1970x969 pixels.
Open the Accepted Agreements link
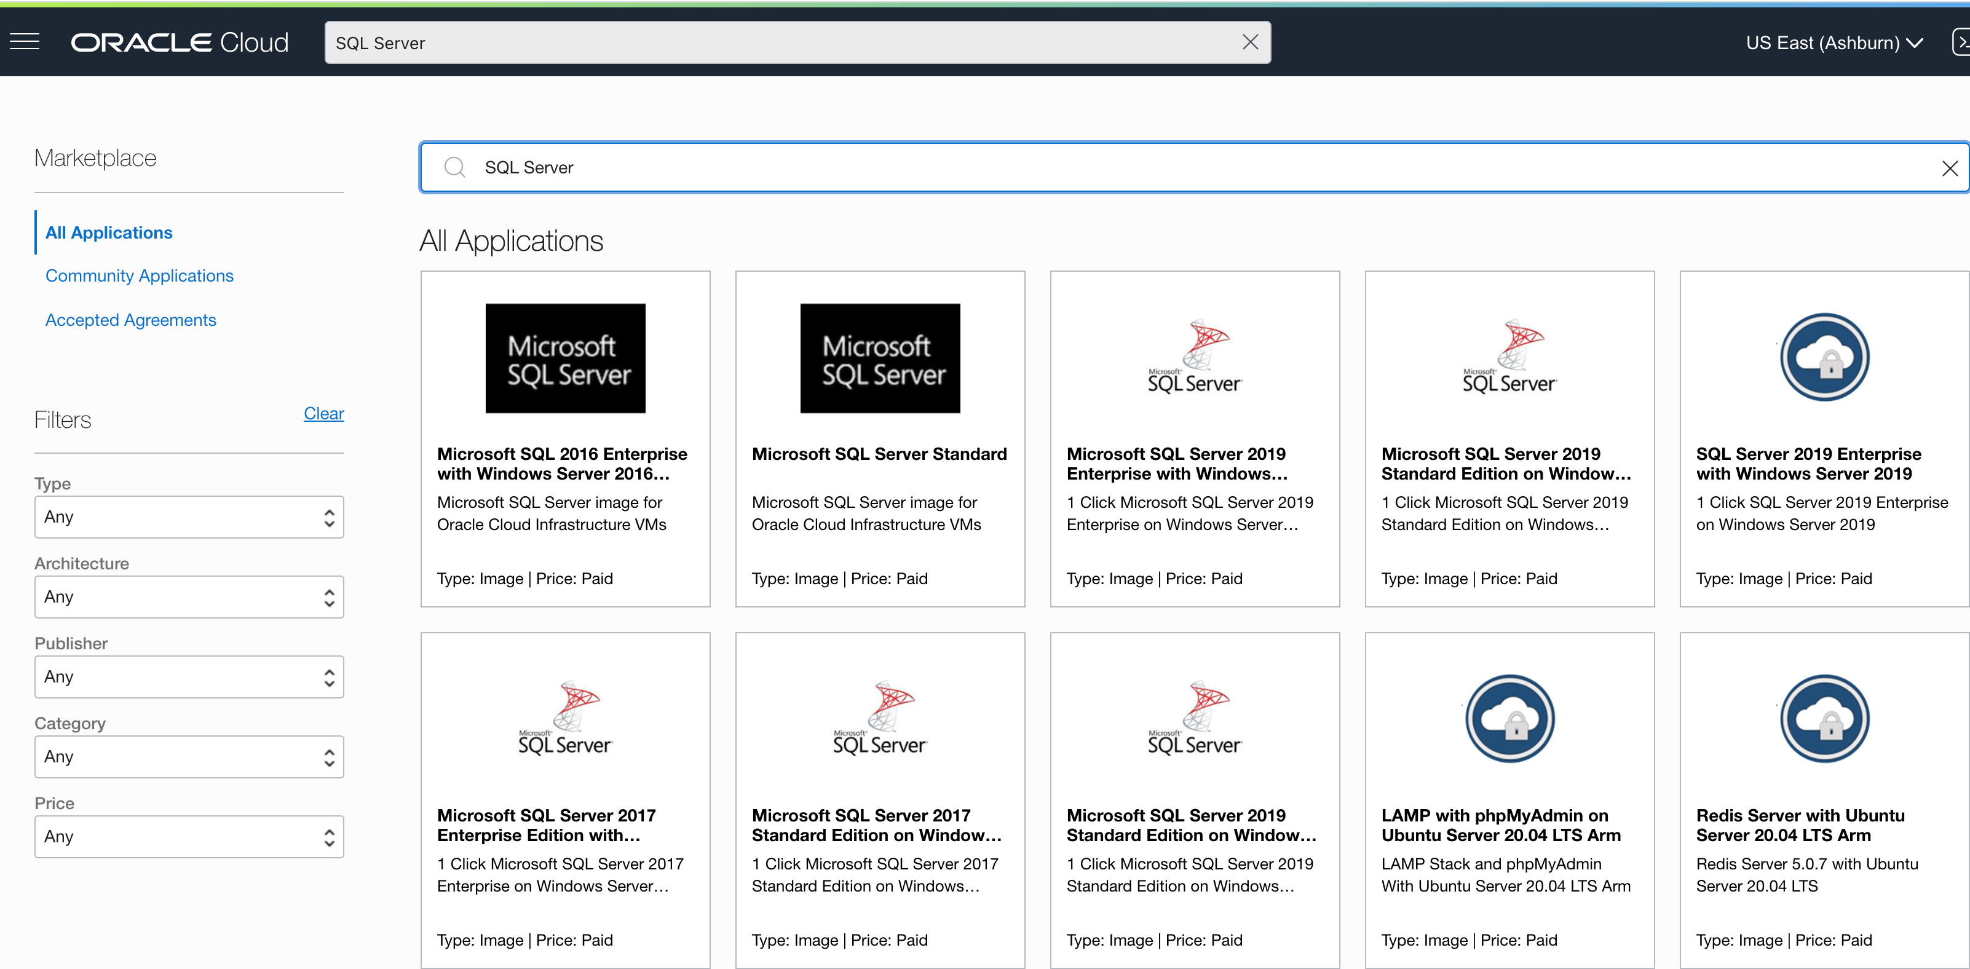131,320
